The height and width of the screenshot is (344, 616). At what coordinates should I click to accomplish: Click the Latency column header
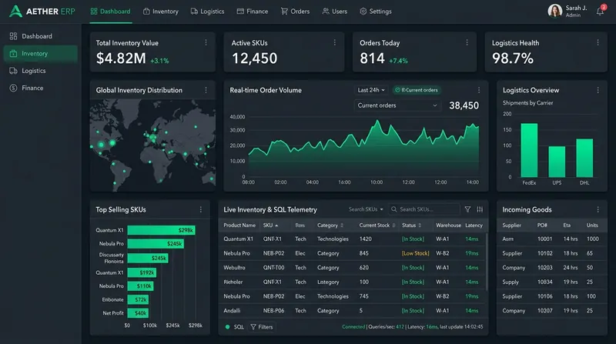[474, 225]
